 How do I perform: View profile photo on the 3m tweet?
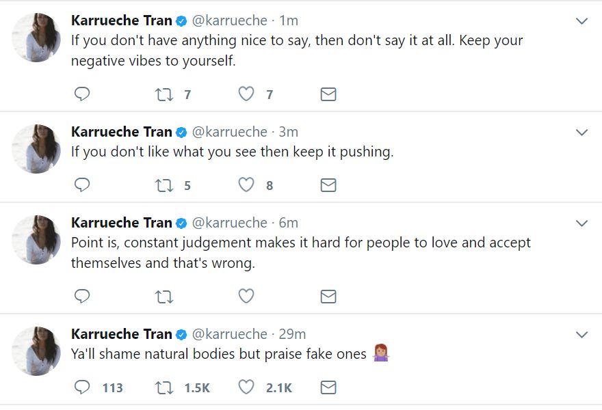(x=36, y=148)
